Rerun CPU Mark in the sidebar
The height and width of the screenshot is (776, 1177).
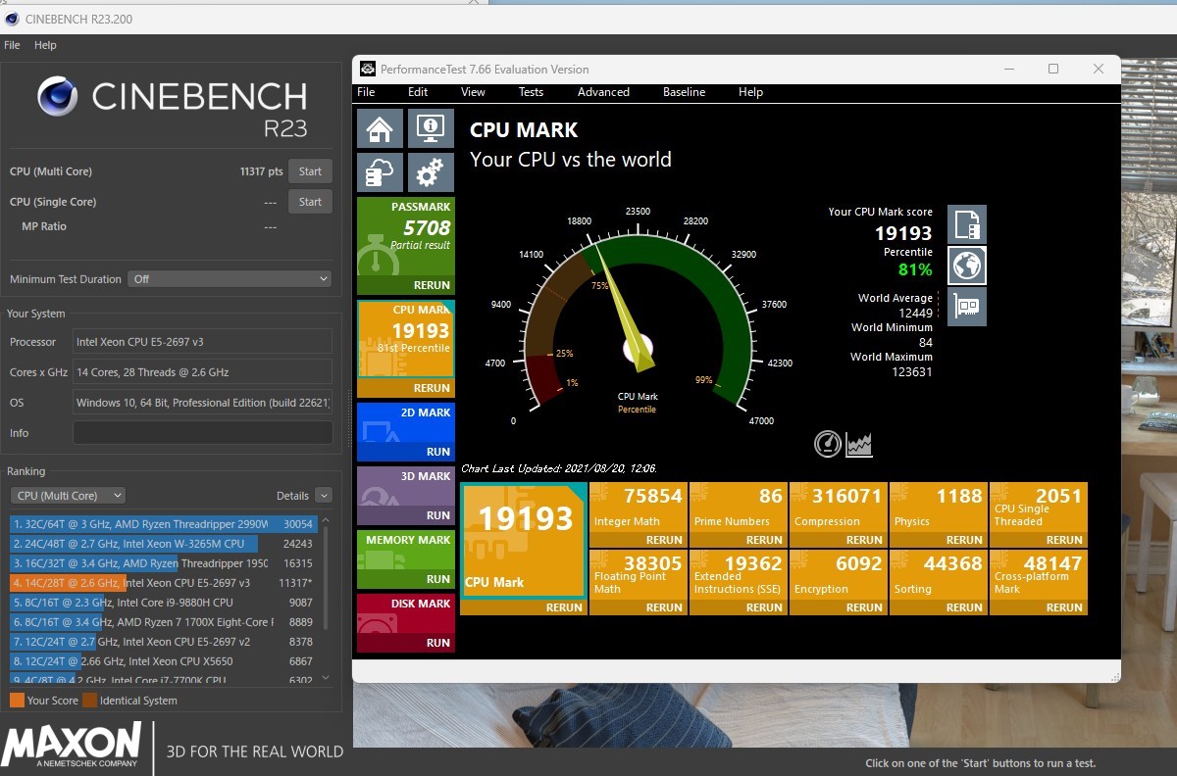[x=432, y=388]
